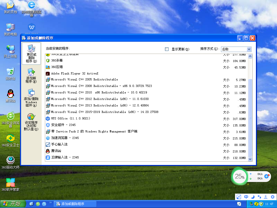The width and height of the screenshot is (277, 208).
Task: Click the 添加或删除程序 taskbar button
Action: (76, 204)
